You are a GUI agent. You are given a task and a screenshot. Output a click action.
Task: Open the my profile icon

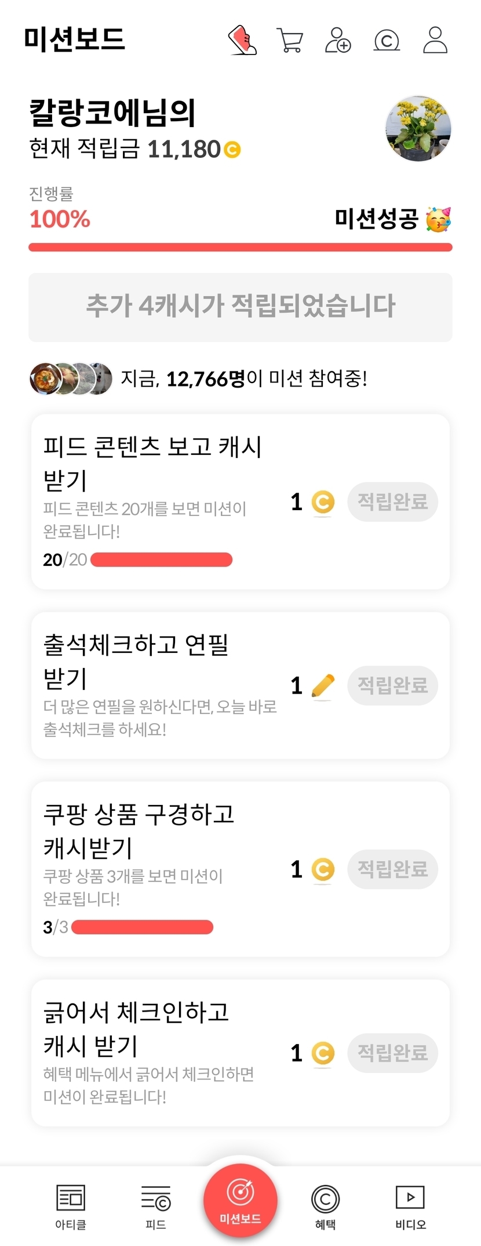pyautogui.click(x=435, y=40)
